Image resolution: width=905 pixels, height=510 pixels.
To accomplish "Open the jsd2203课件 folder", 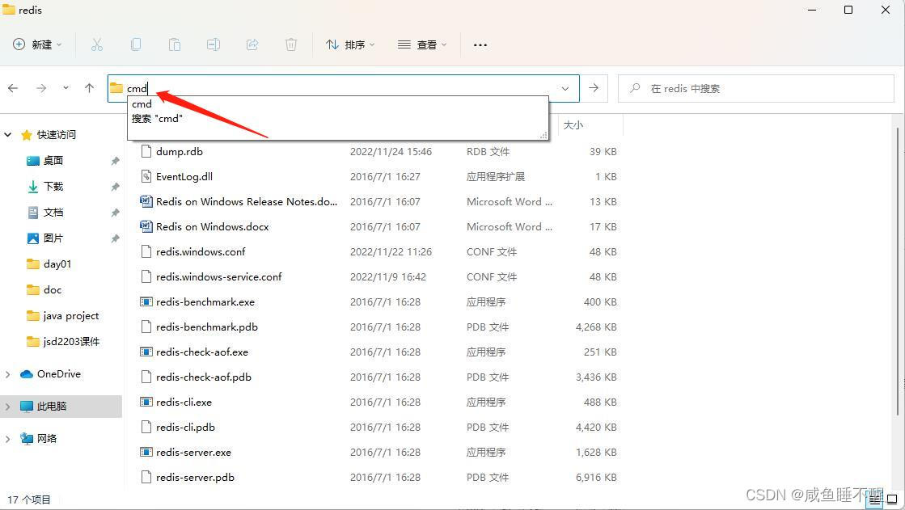I will coord(71,342).
